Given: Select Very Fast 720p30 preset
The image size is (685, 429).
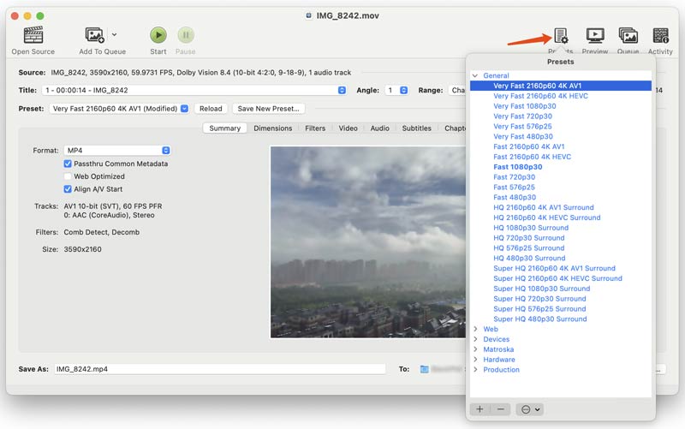Looking at the screenshot, I should click(522, 116).
